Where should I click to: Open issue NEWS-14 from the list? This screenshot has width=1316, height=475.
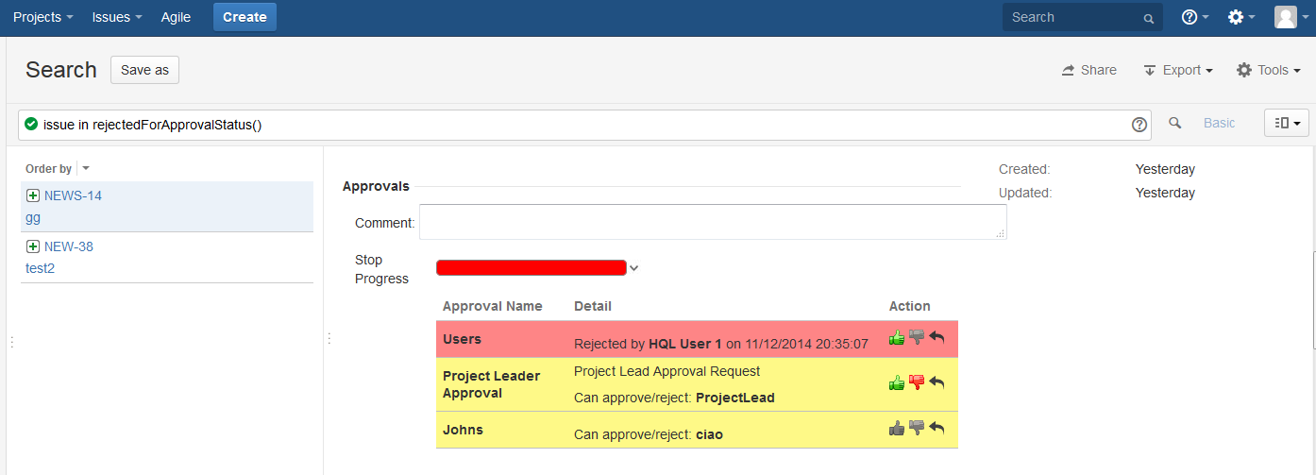tap(73, 195)
